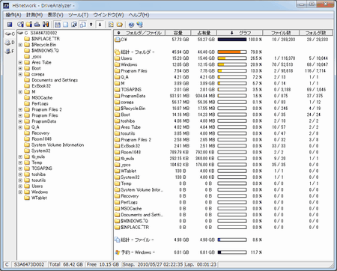Expand the ProgramData tree node
This screenshot has width=337, height=271.
[x=20, y=121]
